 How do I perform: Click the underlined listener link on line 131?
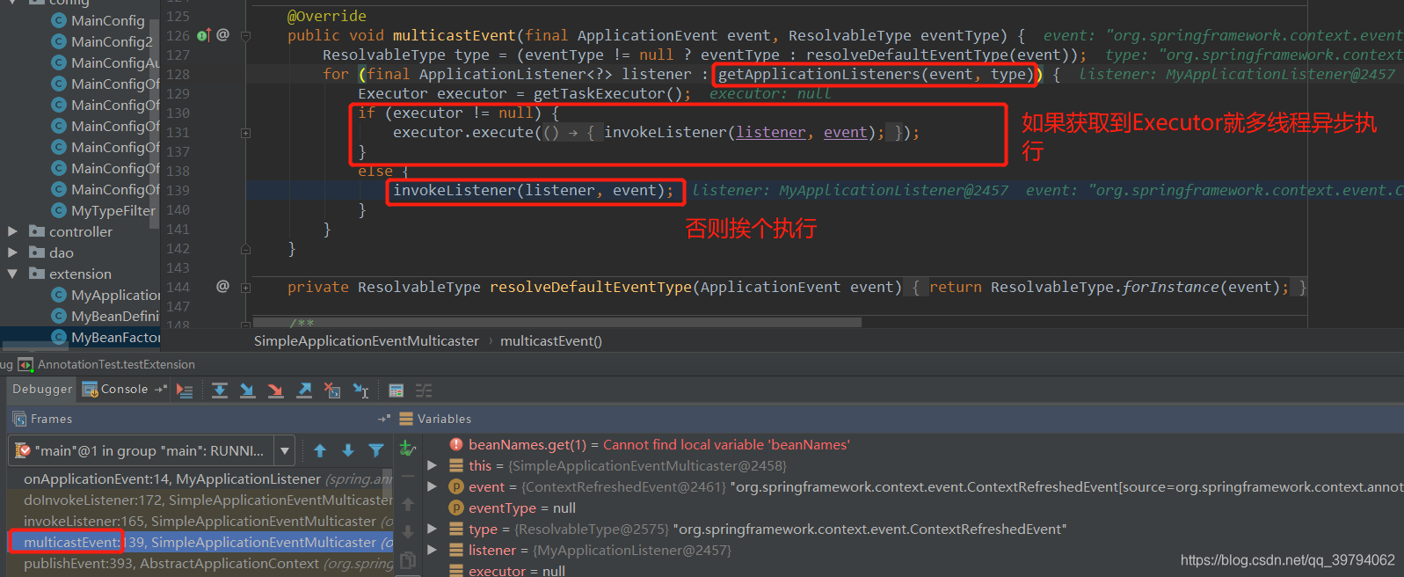771,132
